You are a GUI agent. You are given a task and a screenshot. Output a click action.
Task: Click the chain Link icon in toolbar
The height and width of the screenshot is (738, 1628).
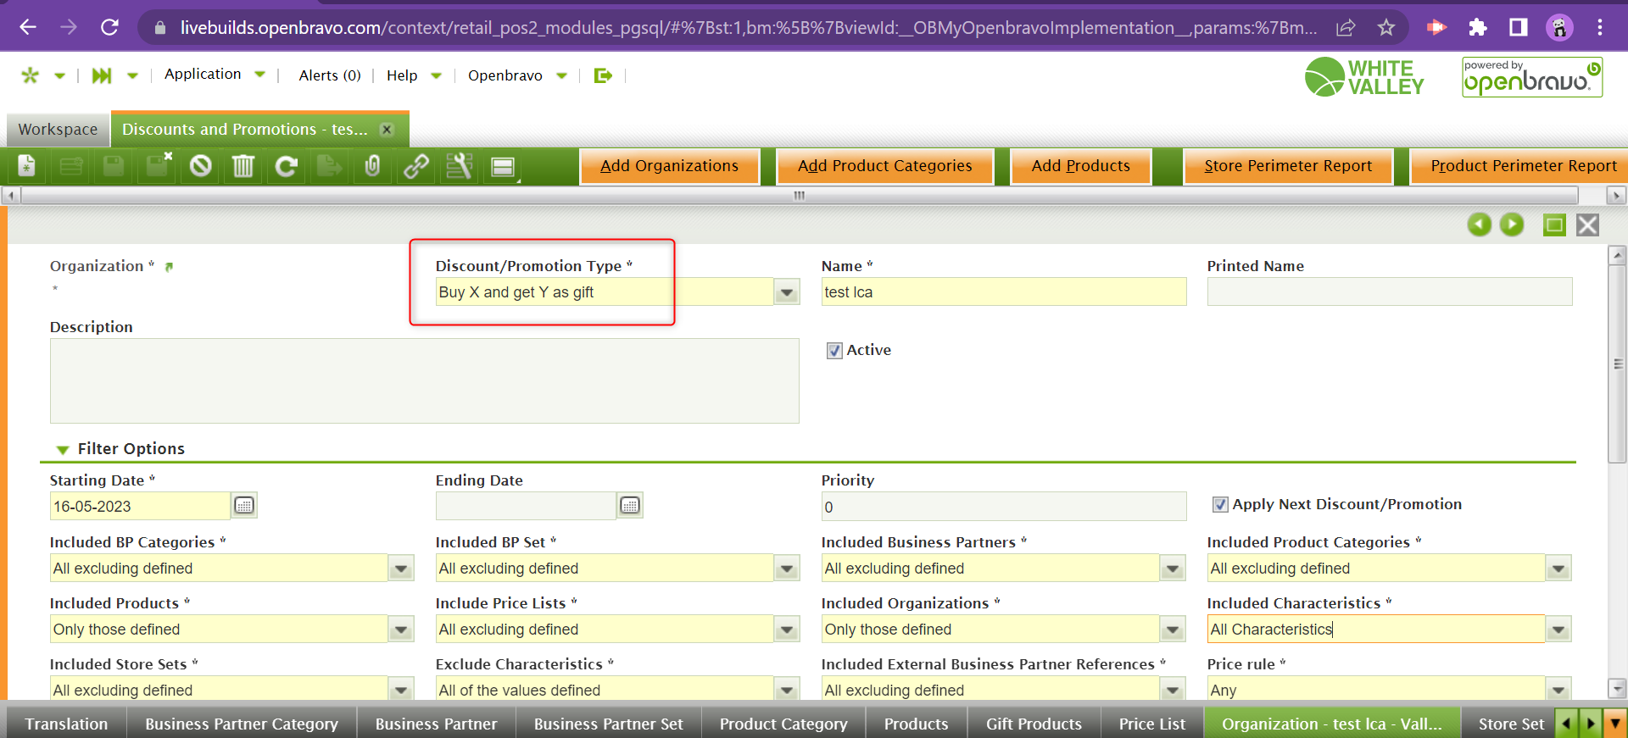[415, 166]
